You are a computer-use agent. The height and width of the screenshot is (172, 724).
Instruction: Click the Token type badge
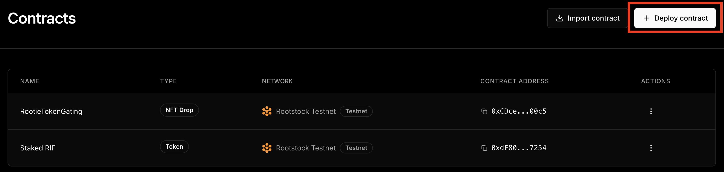coord(174,147)
